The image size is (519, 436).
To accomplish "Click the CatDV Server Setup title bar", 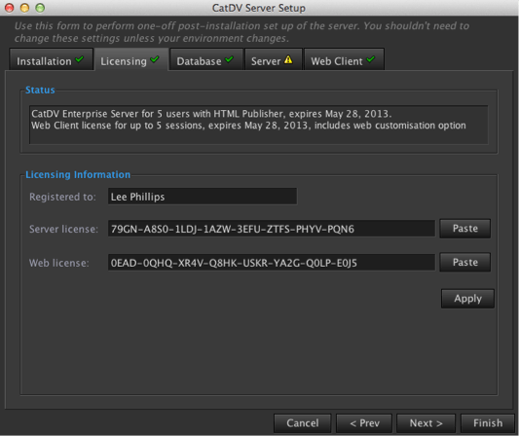I will click(x=259, y=8).
